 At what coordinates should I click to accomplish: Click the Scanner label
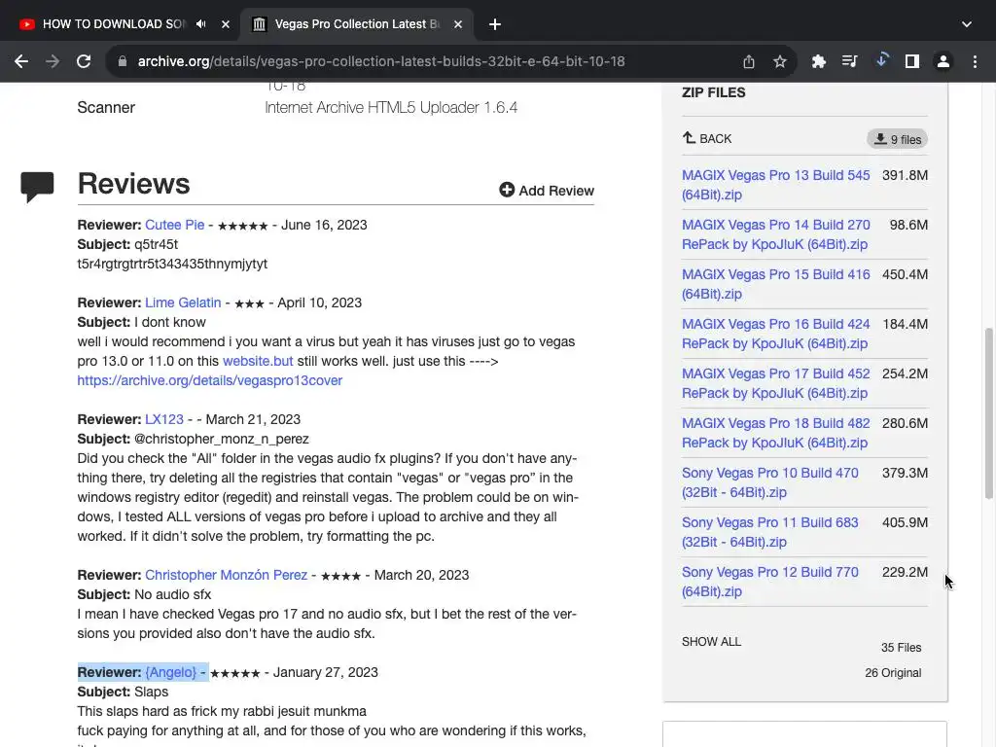(106, 107)
